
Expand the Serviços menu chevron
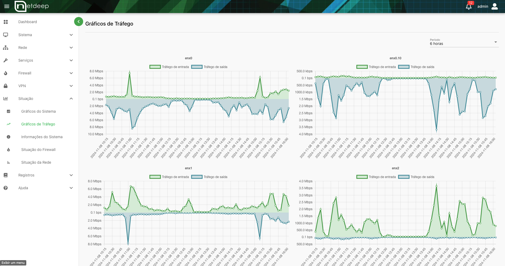[x=71, y=60]
